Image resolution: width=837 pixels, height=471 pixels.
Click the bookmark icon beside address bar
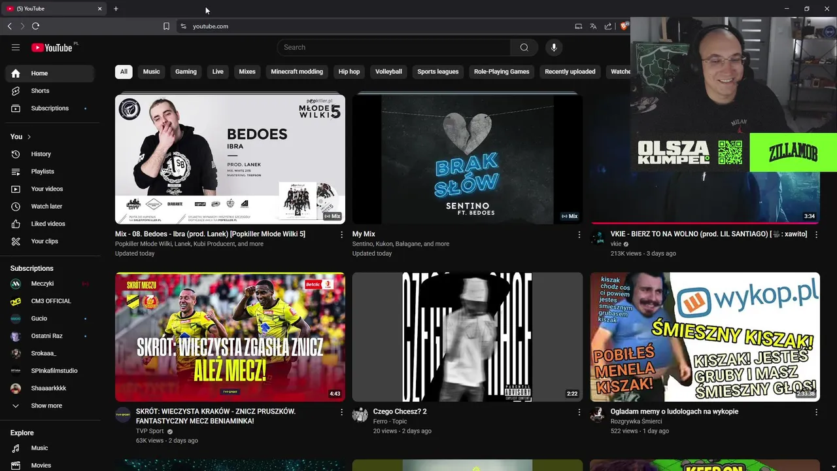(x=166, y=26)
